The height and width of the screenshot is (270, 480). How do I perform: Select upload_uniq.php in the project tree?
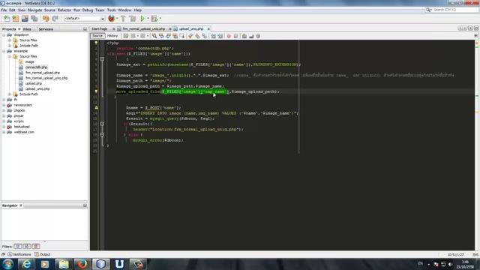coord(37,88)
